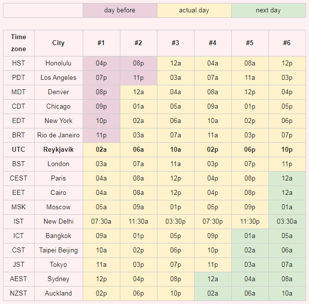Click the '#6' column header
The height and width of the screenshot is (304, 309).
[287, 43]
